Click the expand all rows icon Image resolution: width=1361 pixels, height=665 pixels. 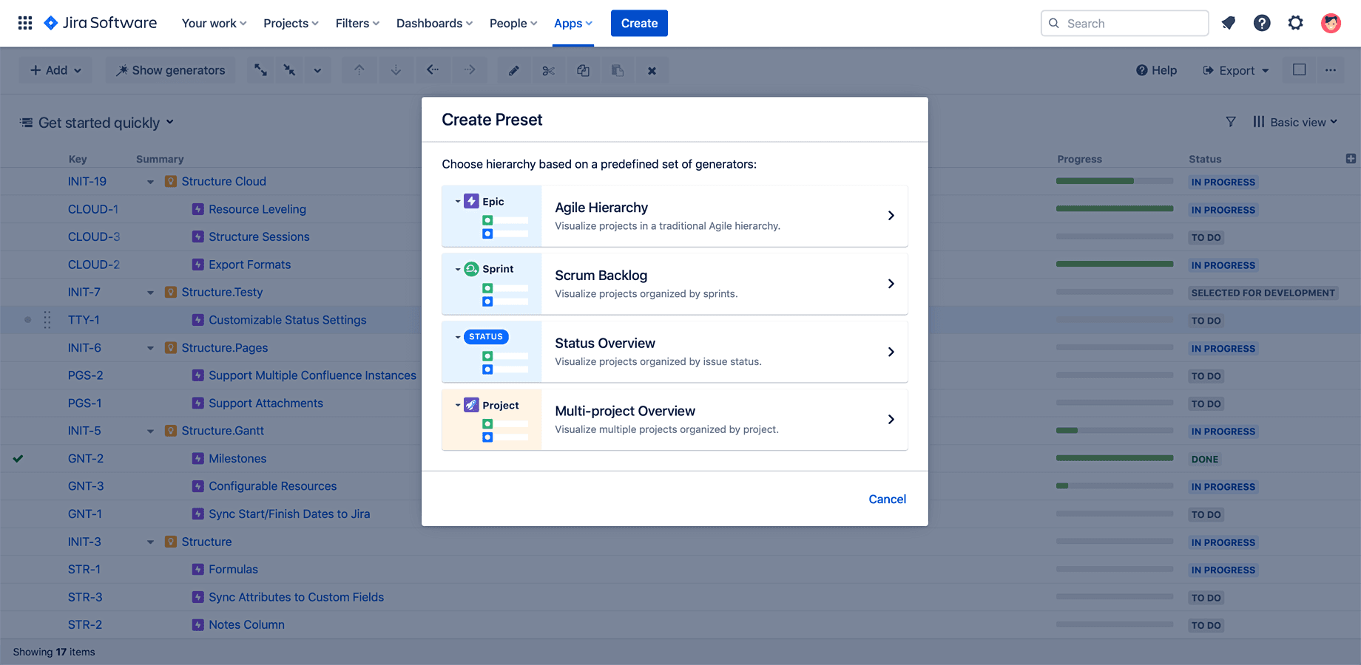pos(261,70)
